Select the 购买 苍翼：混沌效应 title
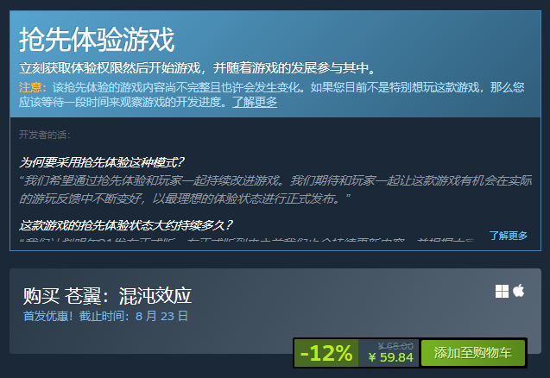Viewport: 550px width, 378px height. coord(107,296)
